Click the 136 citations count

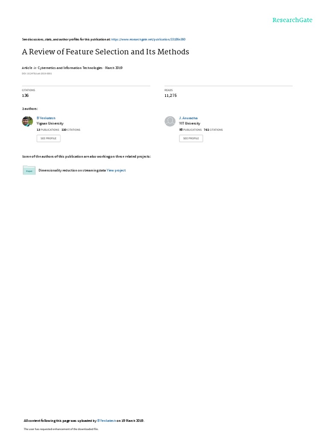point(25,96)
